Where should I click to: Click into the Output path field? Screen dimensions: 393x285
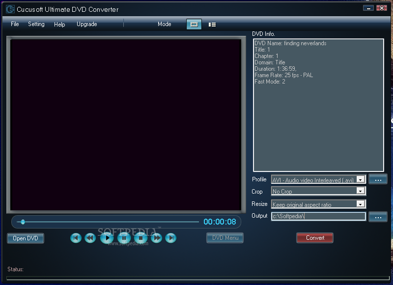coord(318,216)
